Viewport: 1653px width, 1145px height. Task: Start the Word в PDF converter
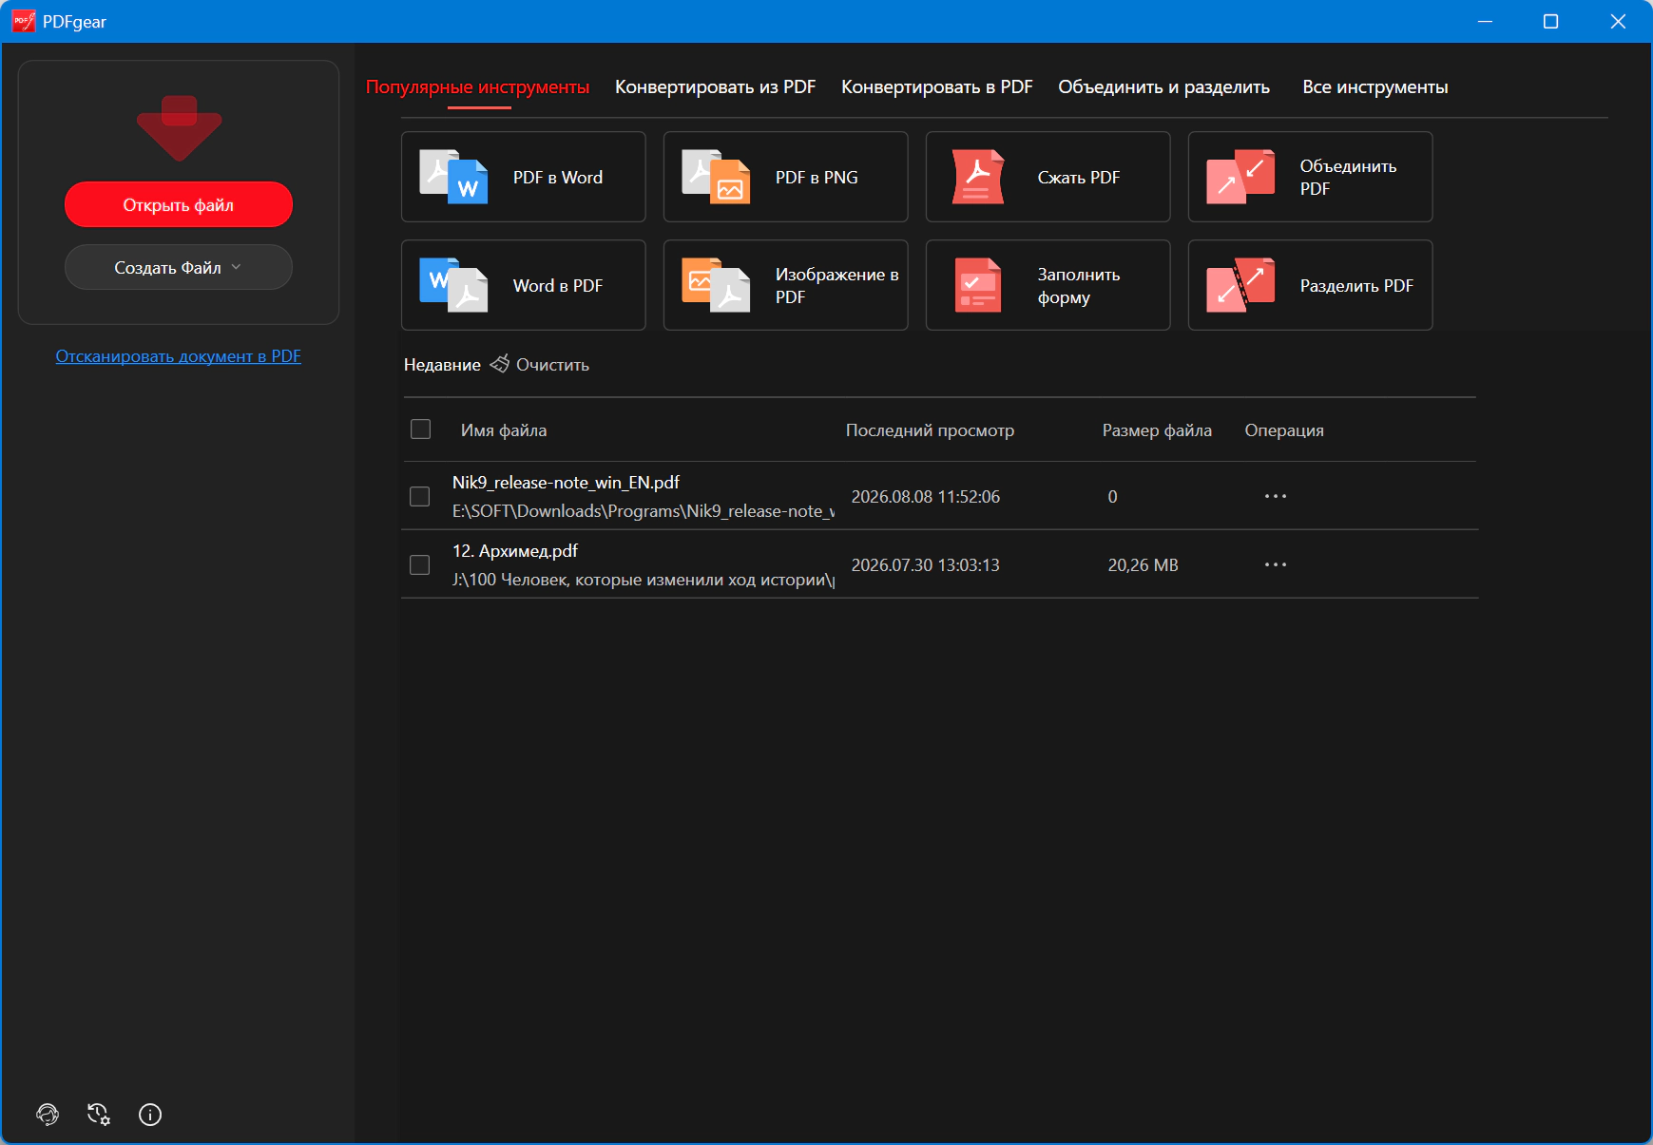tap(524, 285)
